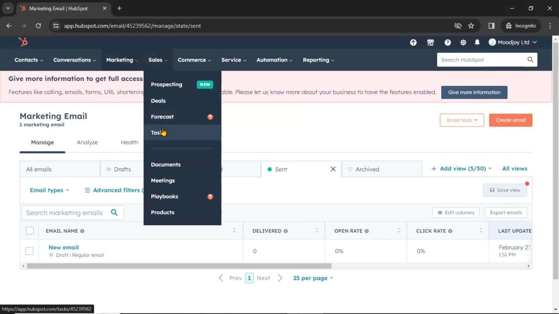Open browser side panel icon
Screen dimensions: 559x314
[x=491, y=26]
